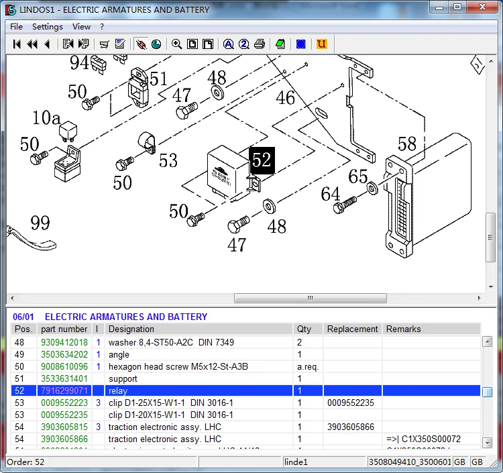
Task: Open the View menu
Action: pyautogui.click(x=81, y=27)
